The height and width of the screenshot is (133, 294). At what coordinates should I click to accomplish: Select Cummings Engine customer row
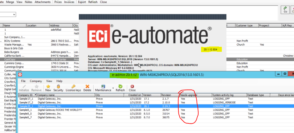coord(14,67)
